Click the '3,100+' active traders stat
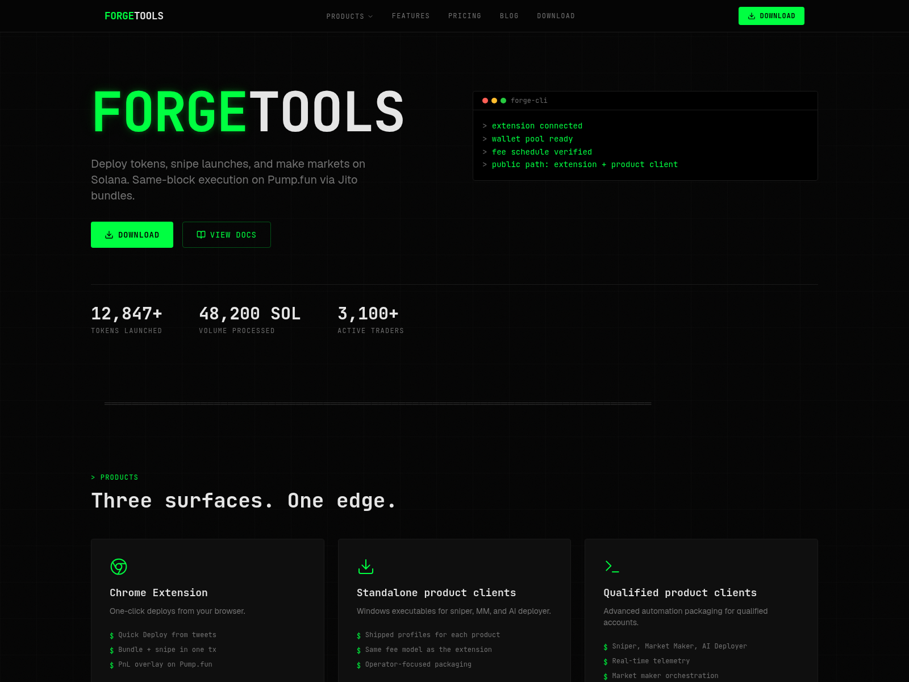Screen dimensions: 909x682 point(368,314)
